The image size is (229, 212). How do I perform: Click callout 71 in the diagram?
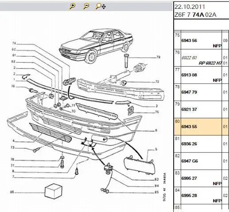click(x=74, y=106)
